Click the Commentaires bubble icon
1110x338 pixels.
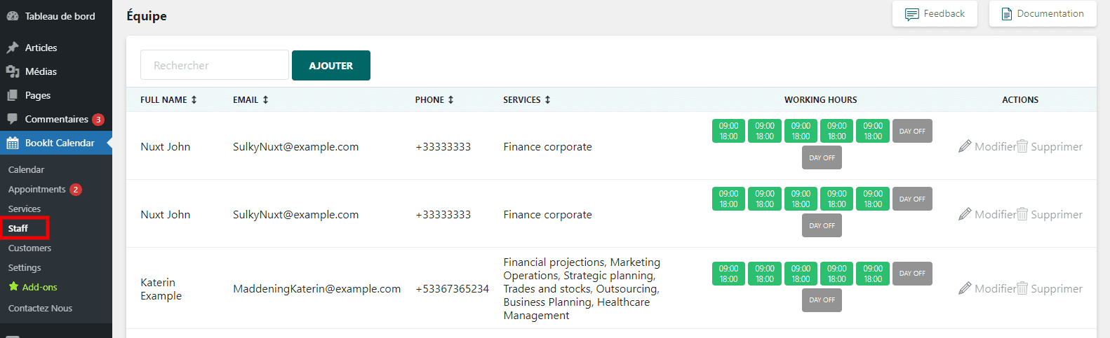(13, 119)
